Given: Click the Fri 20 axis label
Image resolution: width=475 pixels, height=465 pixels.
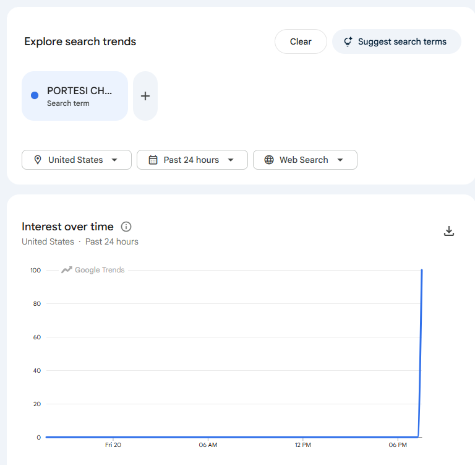Looking at the screenshot, I should pyautogui.click(x=113, y=445).
